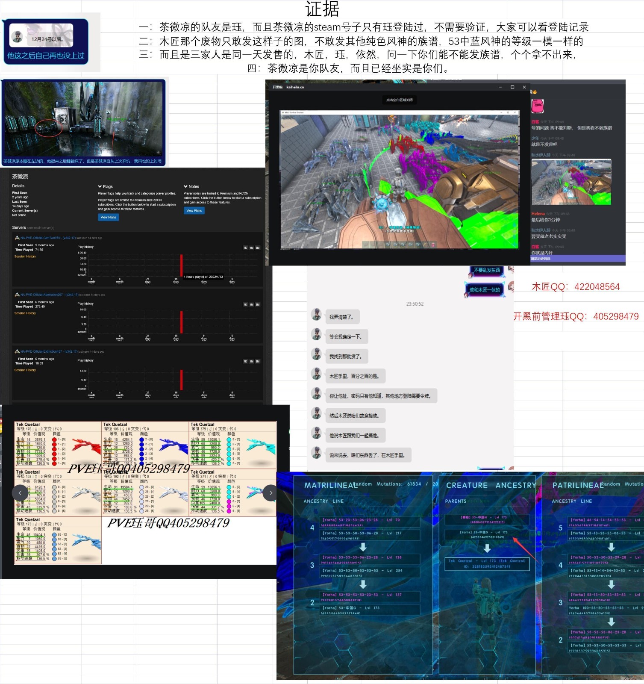Viewport: 644px width, 684px height.
Task: Pick magenta swatch 6 - [3] on level 371 card
Action: tap(229, 501)
